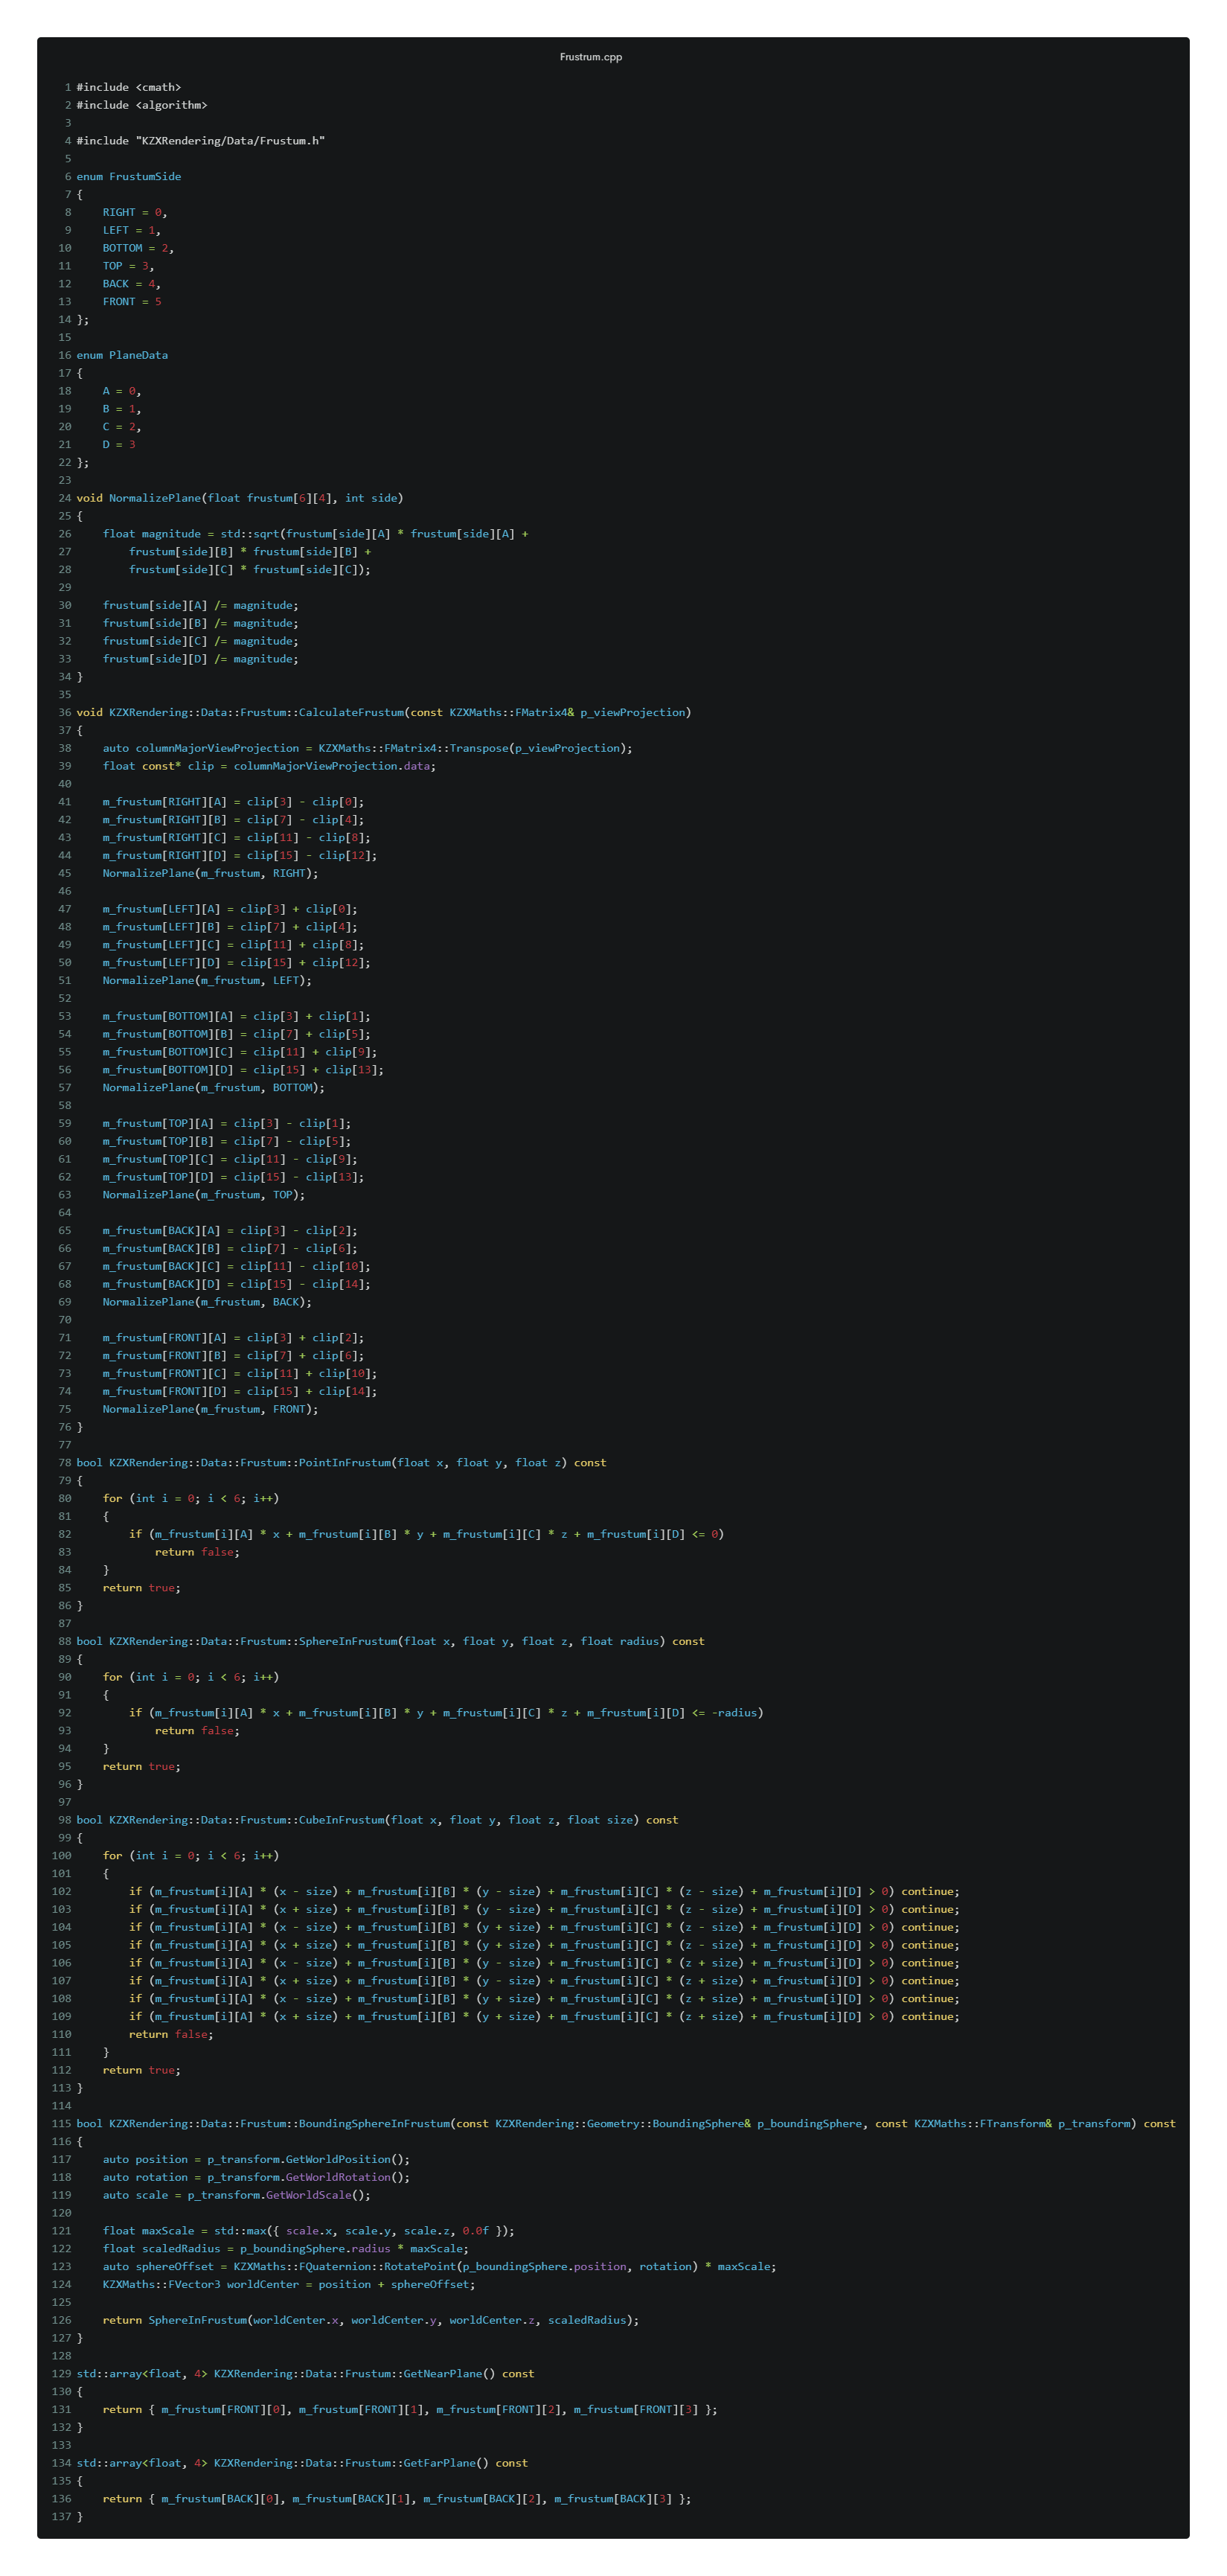
Task: Select the RIGHT enum value
Action: point(119,212)
